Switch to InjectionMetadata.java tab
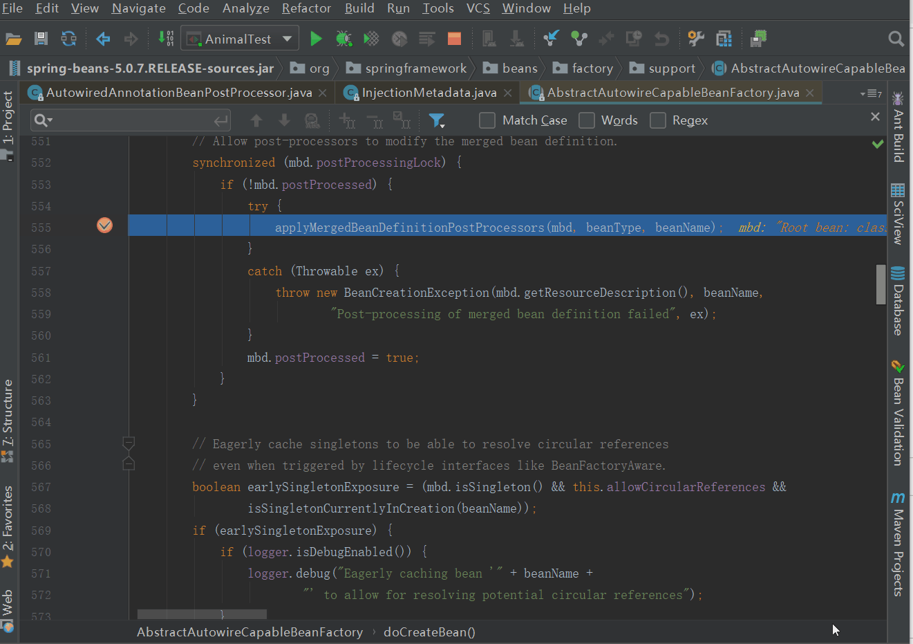 pyautogui.click(x=429, y=93)
